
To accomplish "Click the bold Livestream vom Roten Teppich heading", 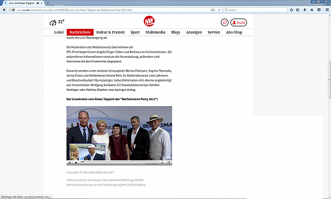I will click(x=112, y=99).
